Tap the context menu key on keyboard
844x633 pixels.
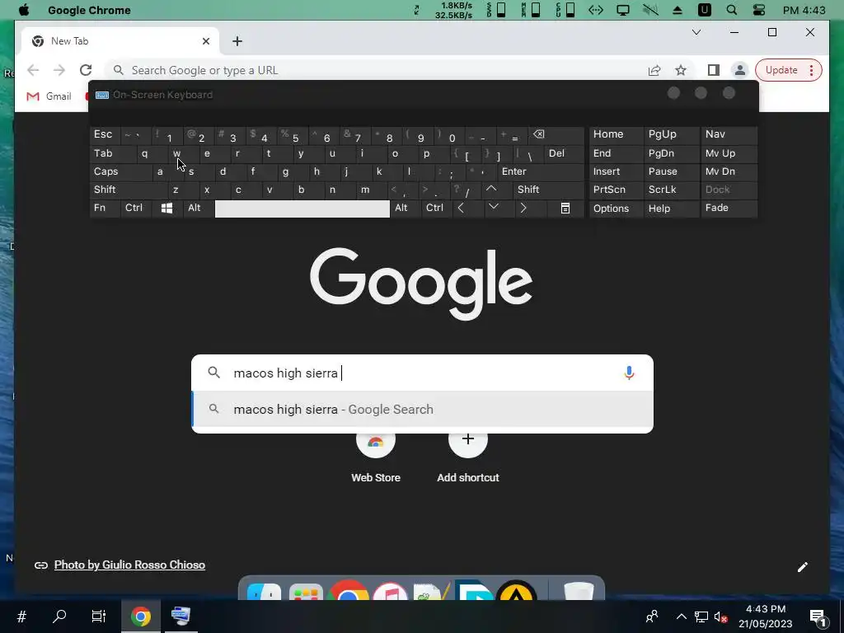coord(565,208)
